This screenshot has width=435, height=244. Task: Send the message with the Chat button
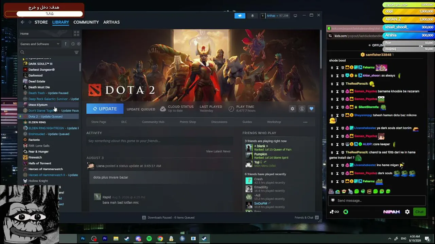[x=419, y=212]
